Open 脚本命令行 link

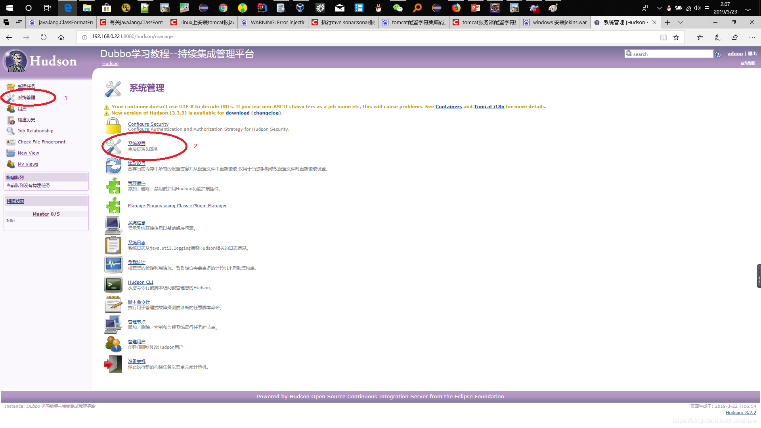pyautogui.click(x=139, y=302)
